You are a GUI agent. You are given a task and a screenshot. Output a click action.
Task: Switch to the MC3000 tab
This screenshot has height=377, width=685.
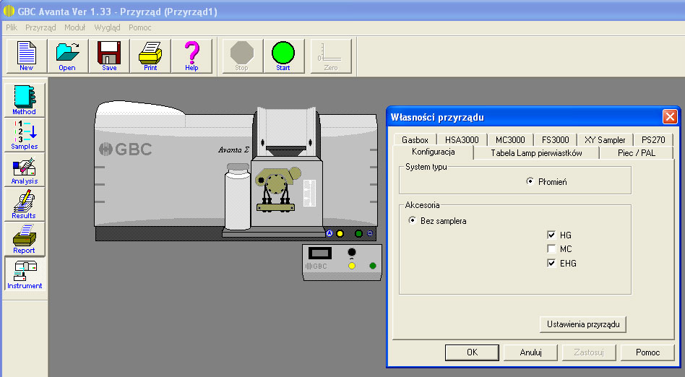510,140
